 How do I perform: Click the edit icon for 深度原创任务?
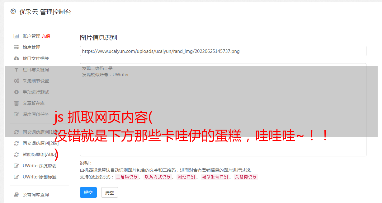tap(17, 114)
